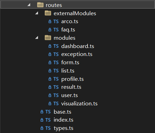
Task: Click the externalModules folder icon
Action: coord(48,13)
